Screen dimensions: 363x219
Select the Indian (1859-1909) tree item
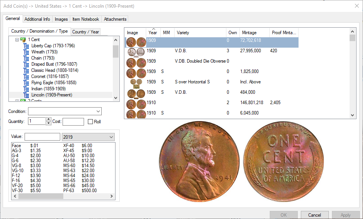coord(48,89)
